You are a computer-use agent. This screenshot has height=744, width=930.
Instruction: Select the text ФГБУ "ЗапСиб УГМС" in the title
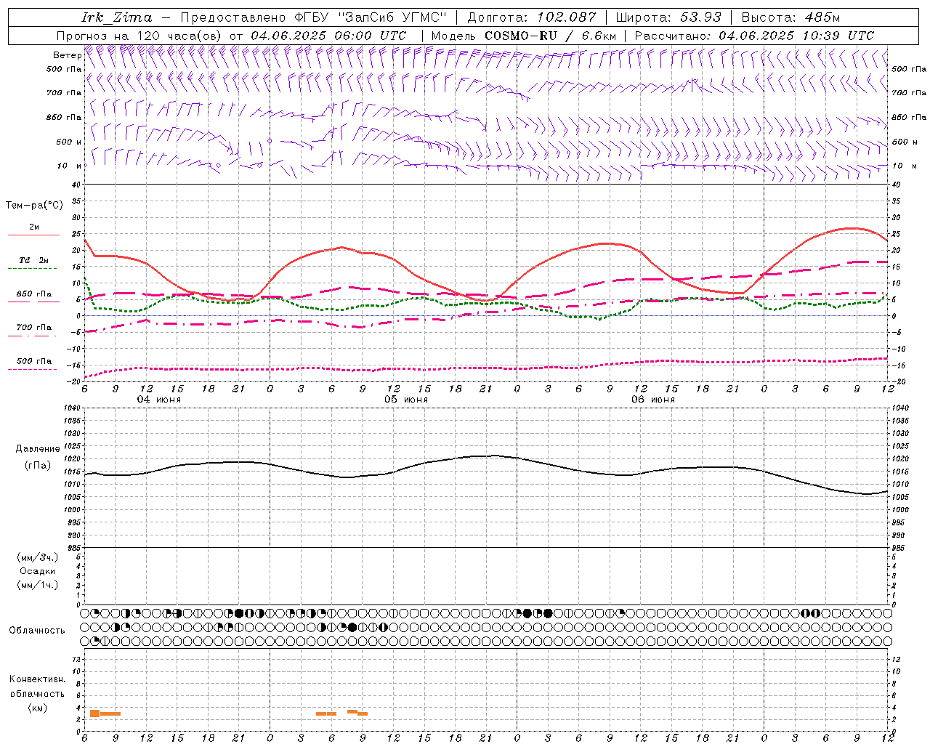tap(369, 17)
